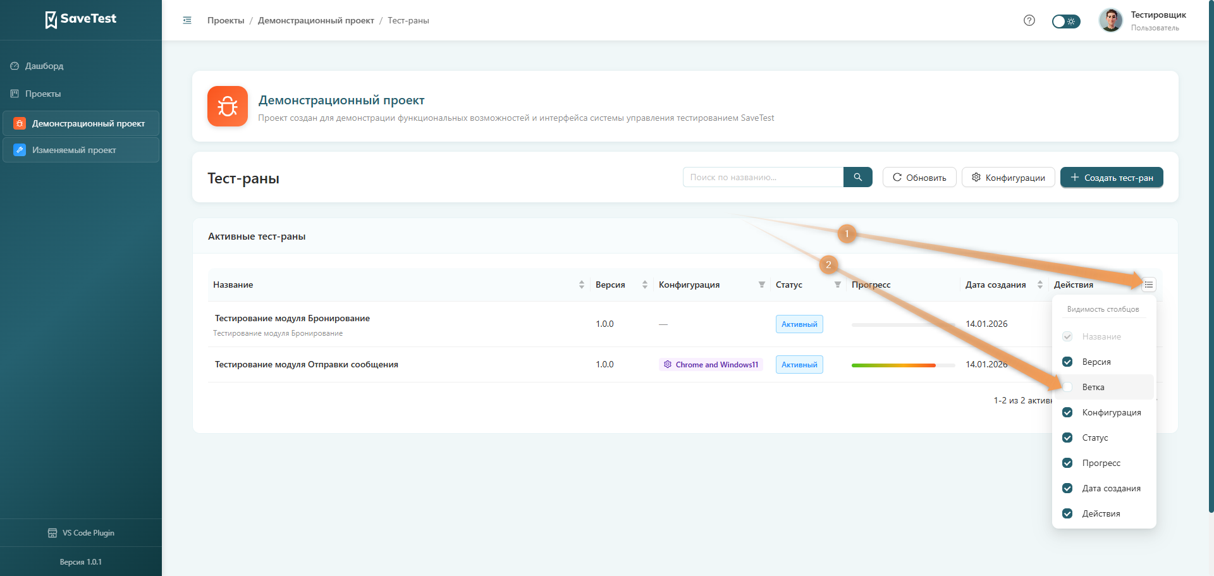Click the search by name input field
The height and width of the screenshot is (576, 1214).
coord(763,177)
